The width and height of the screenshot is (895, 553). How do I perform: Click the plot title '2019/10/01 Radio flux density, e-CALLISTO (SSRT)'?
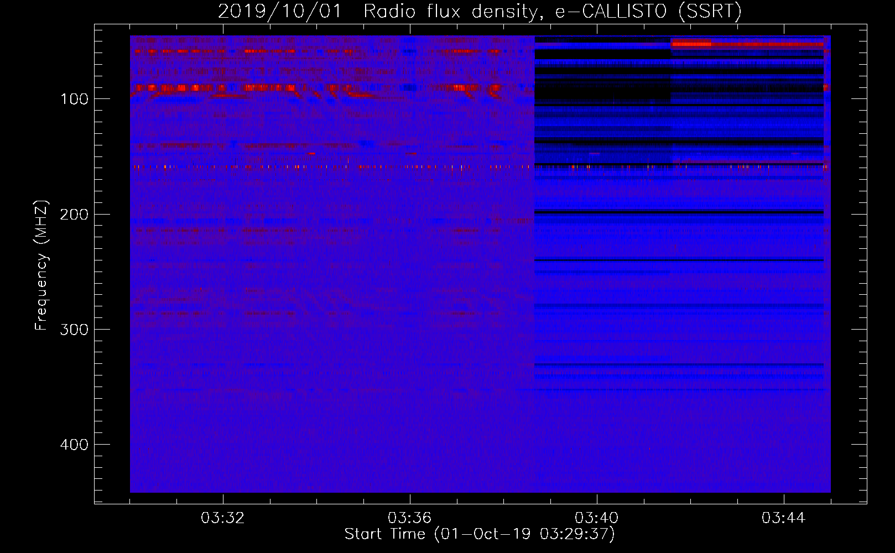pyautogui.click(x=480, y=11)
